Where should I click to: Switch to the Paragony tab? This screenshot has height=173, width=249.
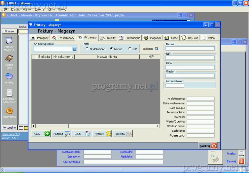click(x=40, y=38)
